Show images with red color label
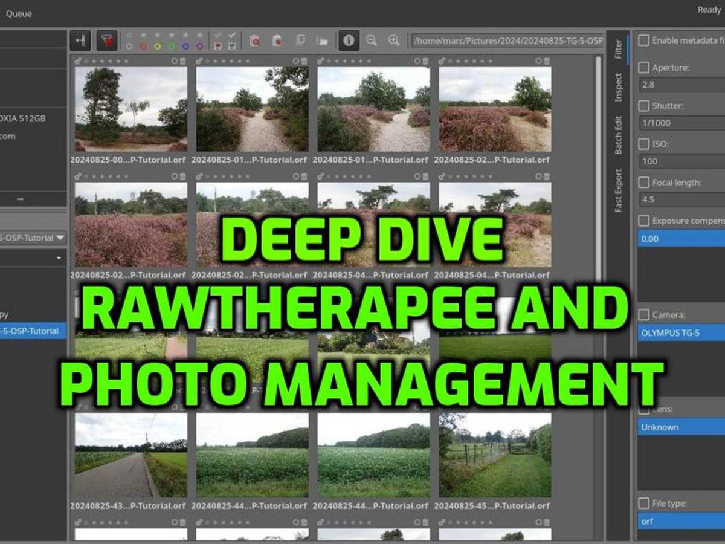Viewport: 725px width, 544px height. (144, 46)
